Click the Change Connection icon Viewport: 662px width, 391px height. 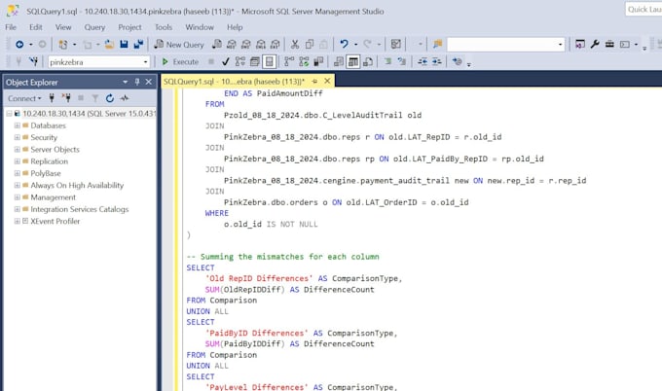pyautogui.click(x=33, y=61)
